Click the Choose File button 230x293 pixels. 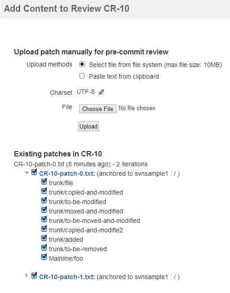click(97, 109)
